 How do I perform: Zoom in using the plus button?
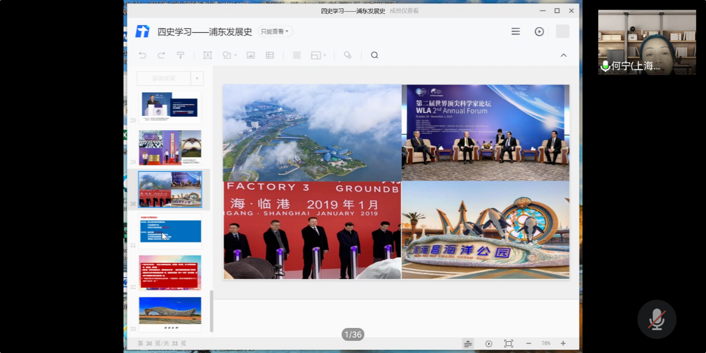563,344
